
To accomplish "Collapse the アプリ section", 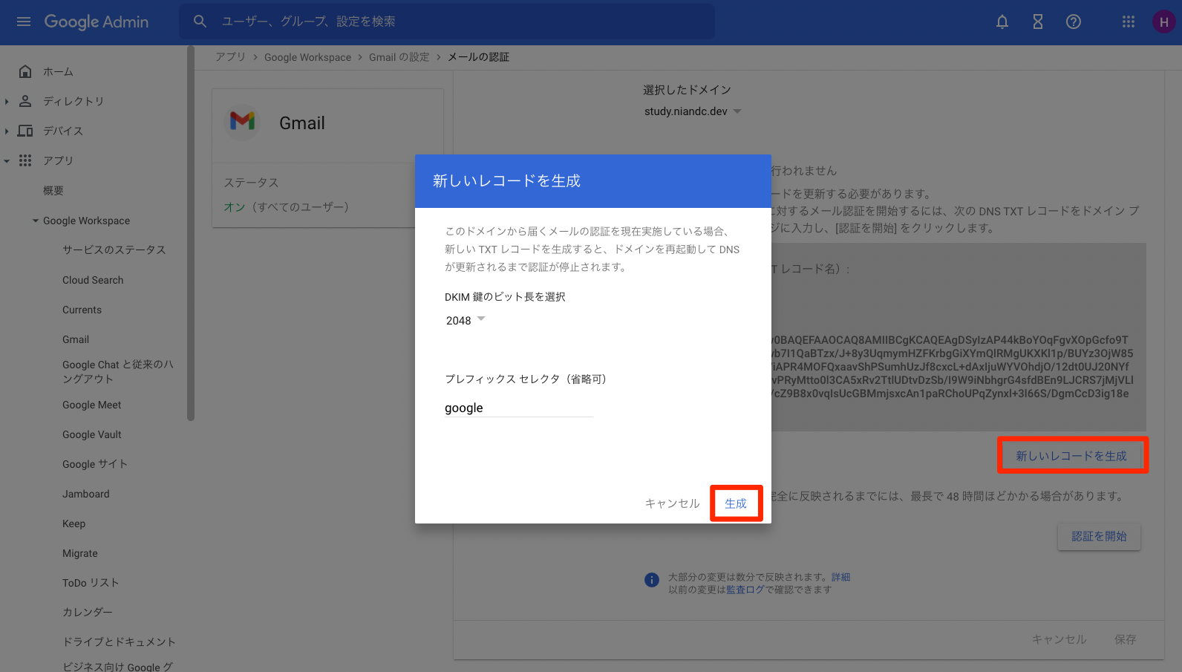I will pyautogui.click(x=7, y=160).
